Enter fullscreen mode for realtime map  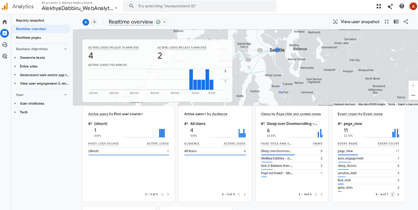(x=387, y=22)
